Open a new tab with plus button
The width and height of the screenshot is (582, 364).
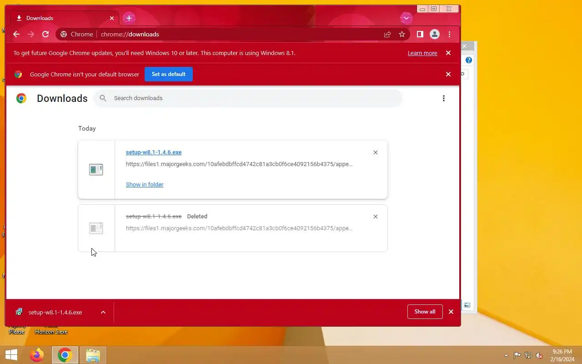(x=129, y=18)
